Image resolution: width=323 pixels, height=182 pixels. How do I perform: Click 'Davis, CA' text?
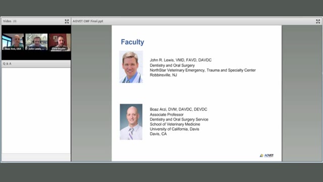pyautogui.click(x=158, y=134)
